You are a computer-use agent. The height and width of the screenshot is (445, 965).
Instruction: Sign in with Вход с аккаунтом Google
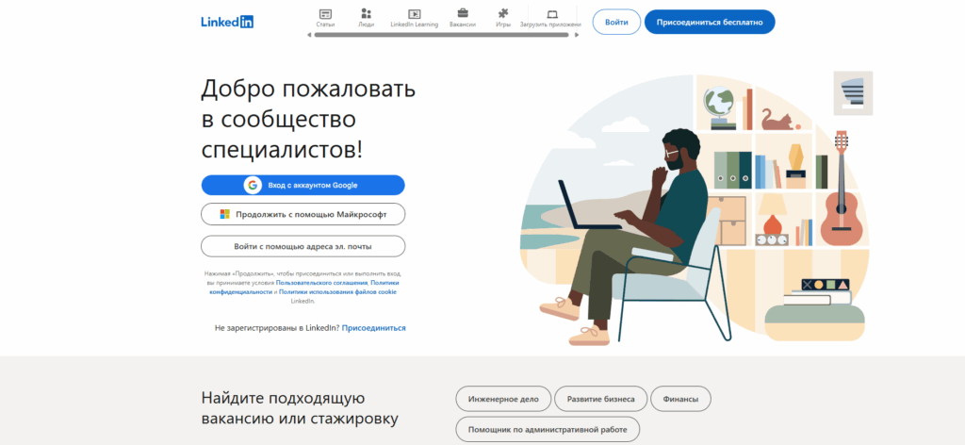click(303, 186)
